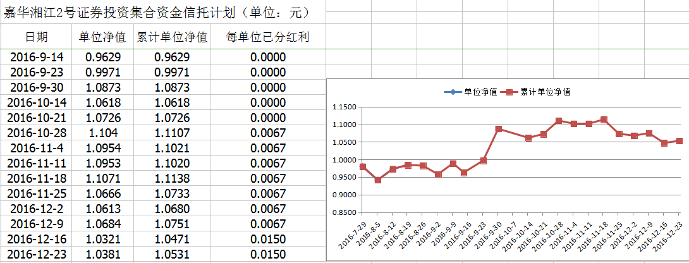The width and height of the screenshot is (689, 263).
Task: Click the first chart marker at 2016-7-29
Action: (363, 167)
